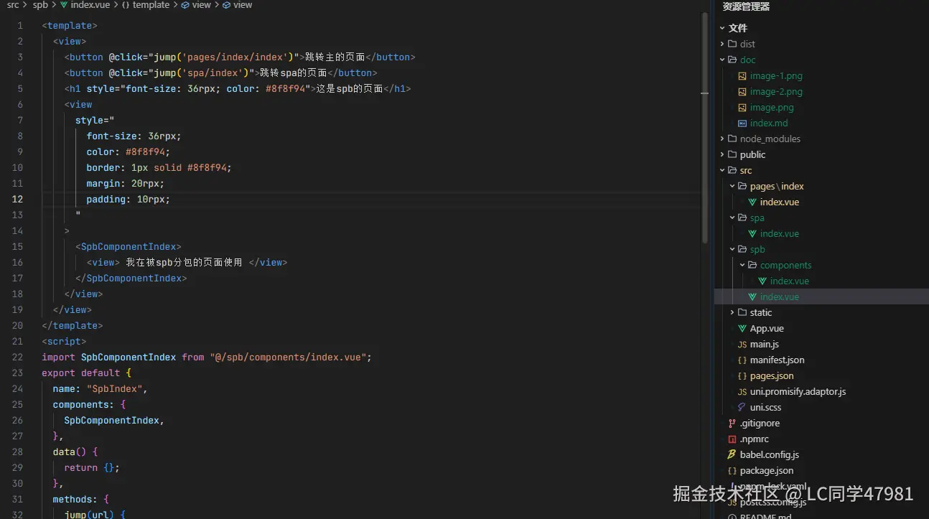Click the JS icon beside main.js
Image resolution: width=929 pixels, height=519 pixels.
click(x=742, y=344)
